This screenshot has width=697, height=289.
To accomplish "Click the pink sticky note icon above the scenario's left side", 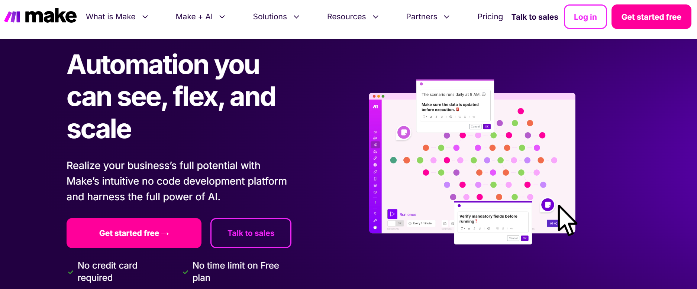I will pyautogui.click(x=404, y=132).
